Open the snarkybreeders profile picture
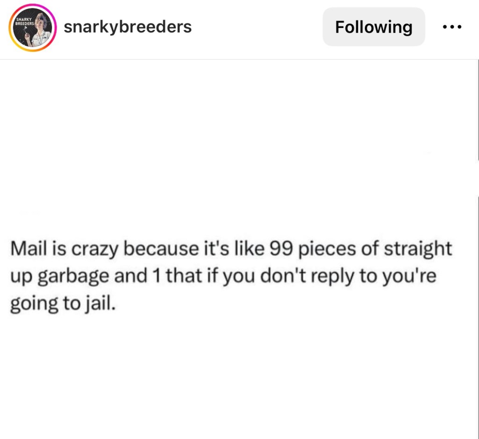The image size is (479, 439). (x=33, y=28)
